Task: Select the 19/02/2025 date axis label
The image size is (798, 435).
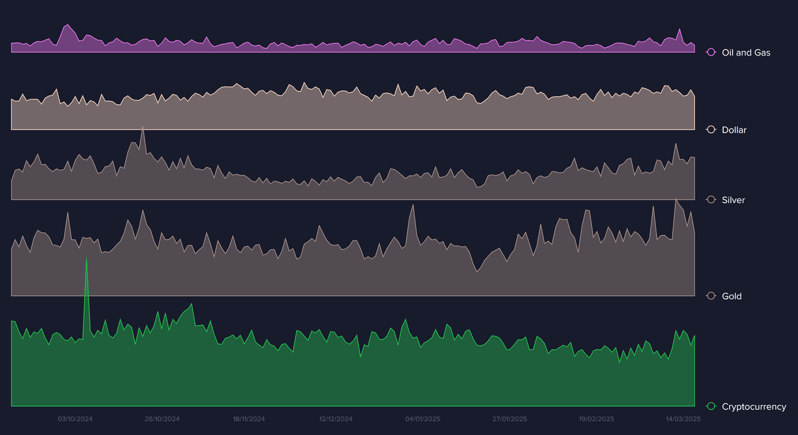Action: pos(596,419)
